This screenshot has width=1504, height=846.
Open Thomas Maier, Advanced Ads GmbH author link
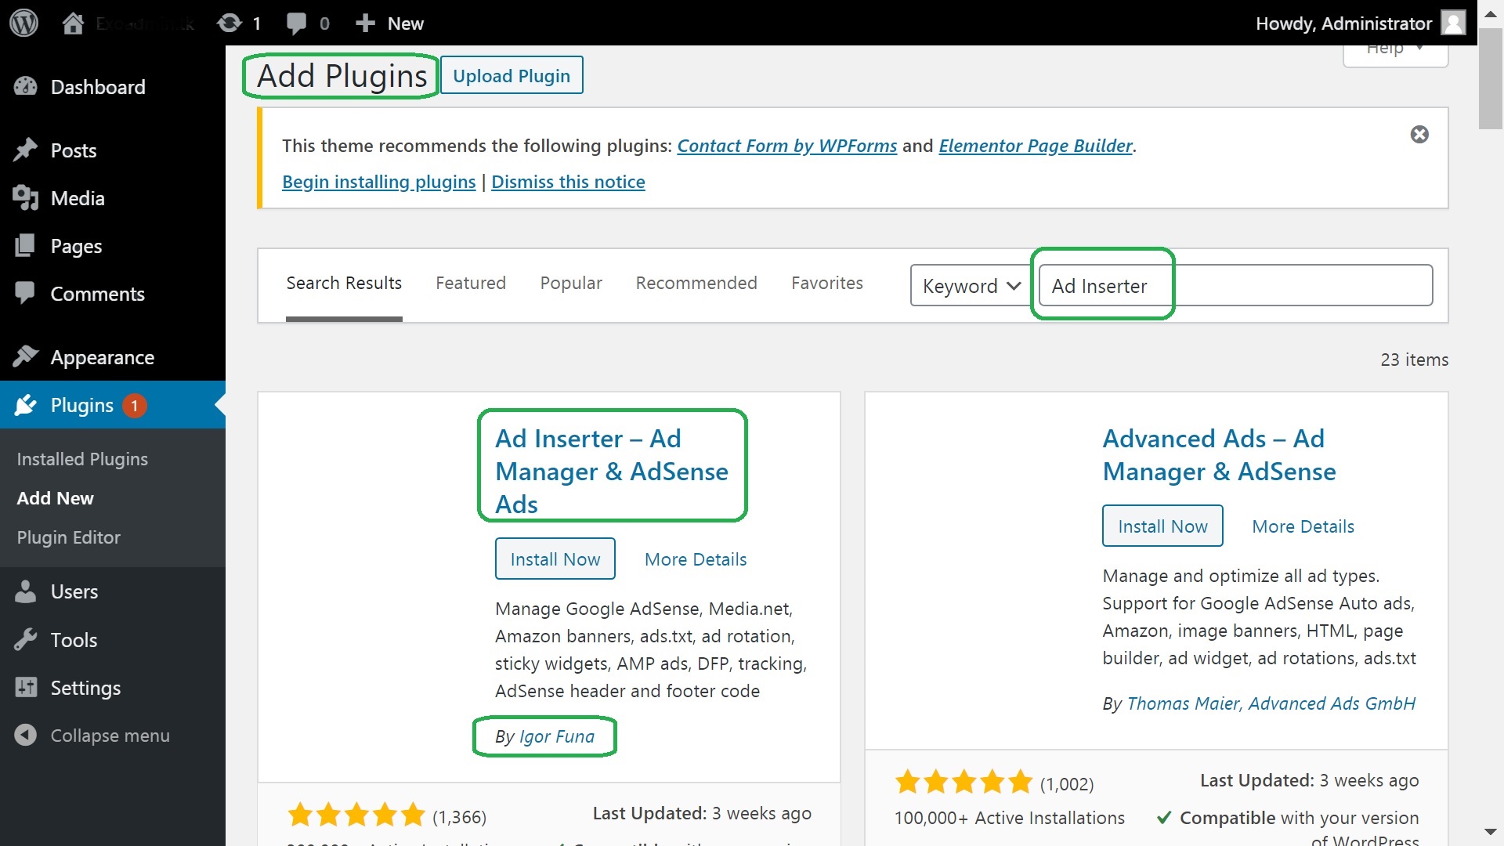tap(1271, 703)
